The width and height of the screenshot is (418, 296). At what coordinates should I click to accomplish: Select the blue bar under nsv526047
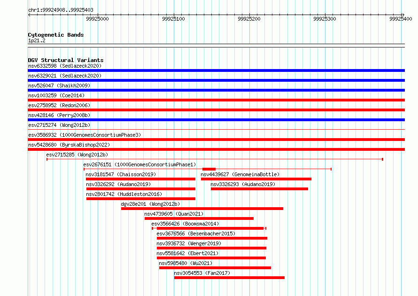[216, 90]
